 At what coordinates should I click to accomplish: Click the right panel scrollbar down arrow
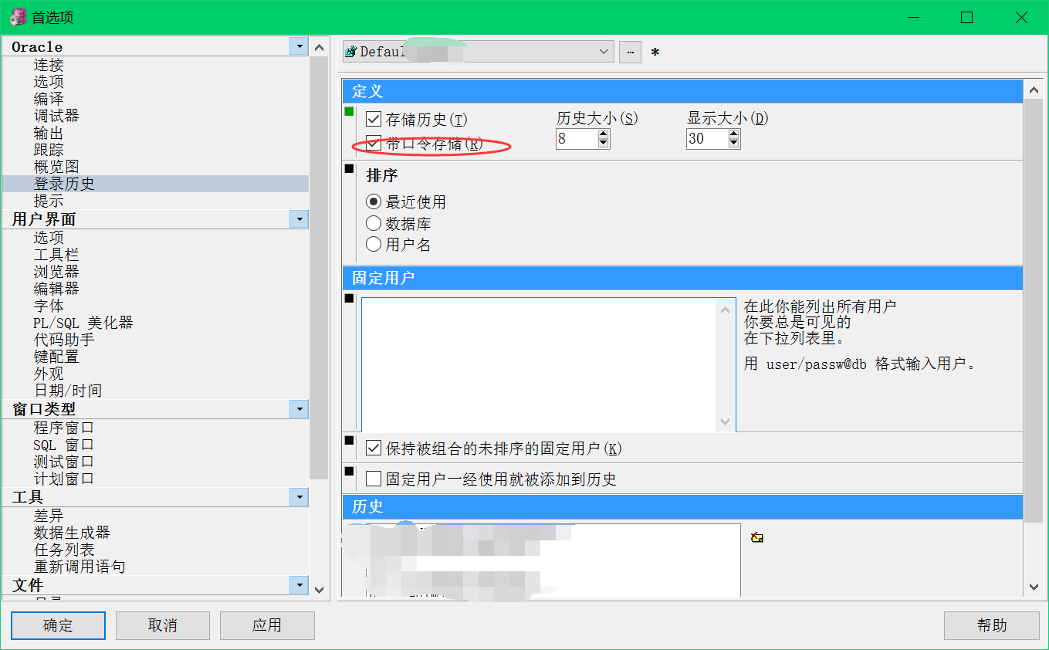coord(1034,587)
